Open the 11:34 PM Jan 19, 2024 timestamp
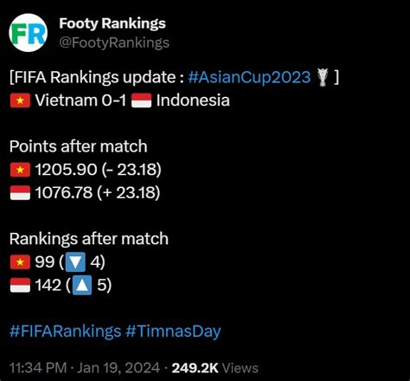Image resolution: width=410 pixels, height=381 pixels. pos(85,368)
